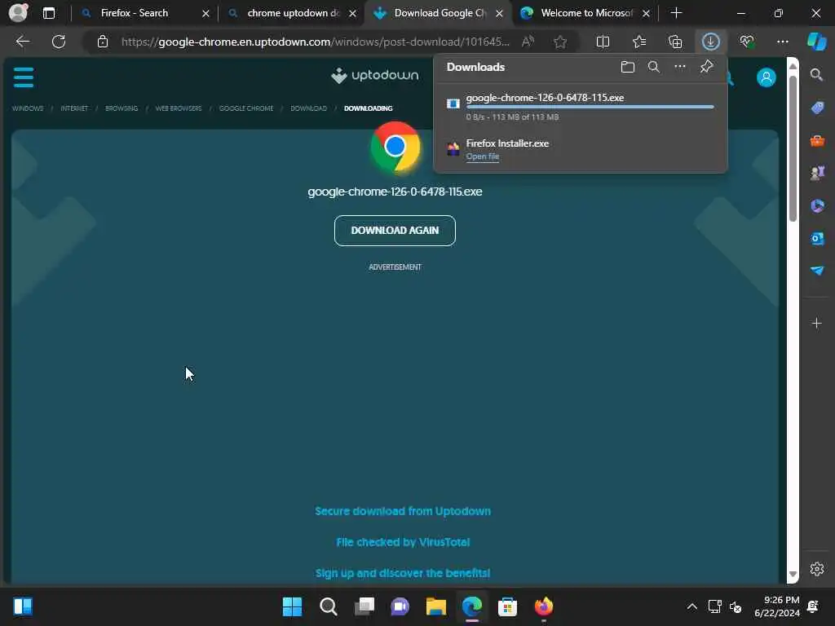Screen dimensions: 835x626
Task: Open Edge Settings and more menu
Action: (x=782, y=42)
